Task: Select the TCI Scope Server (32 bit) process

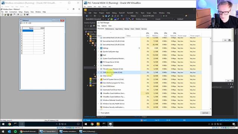Action: coord(111,62)
